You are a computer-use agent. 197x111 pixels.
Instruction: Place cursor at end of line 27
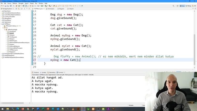(x=80, y=60)
